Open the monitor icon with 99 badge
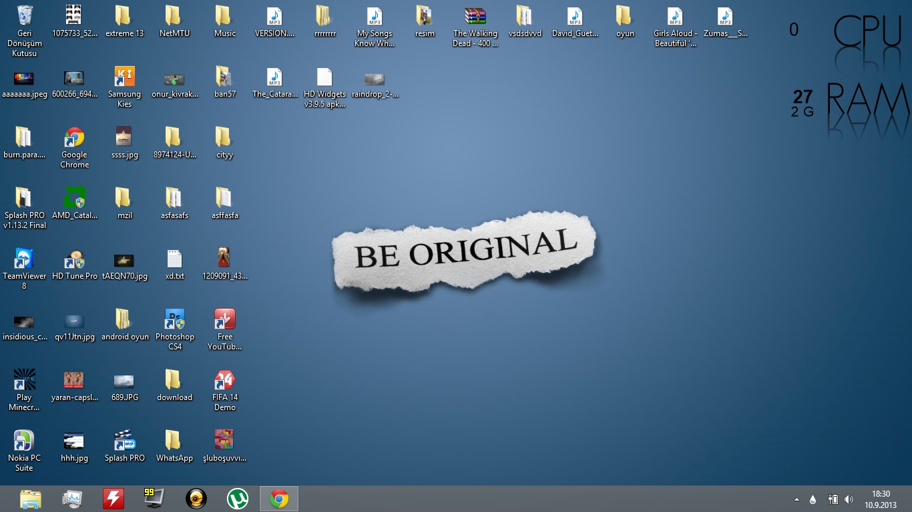The width and height of the screenshot is (912, 512). coord(154,499)
